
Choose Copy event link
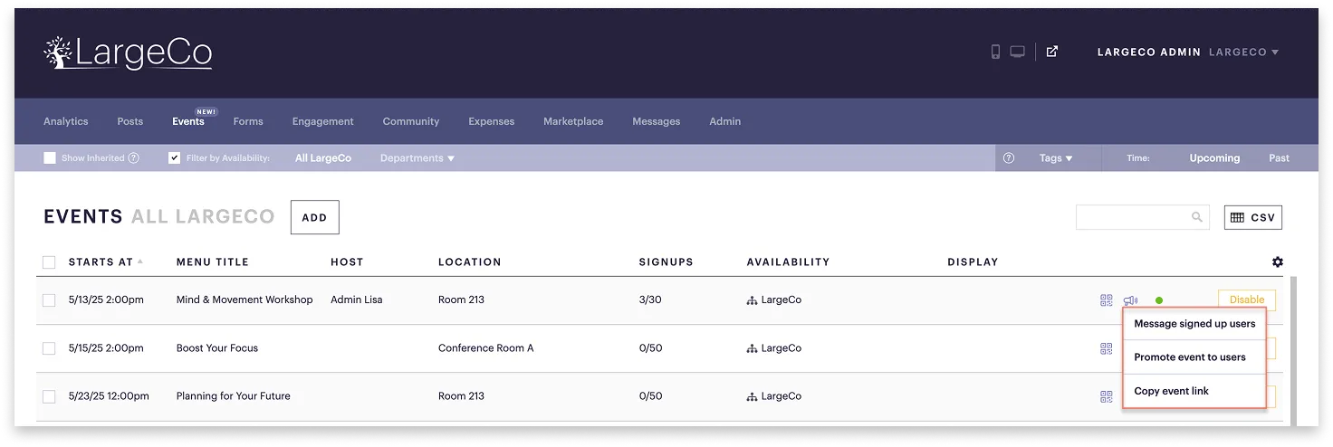click(1194, 391)
